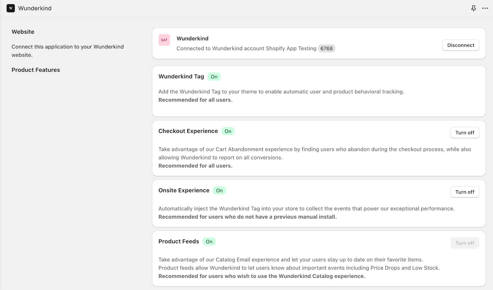This screenshot has height=290, width=493.
Task: Select the Product Features section heading
Action: (x=36, y=70)
